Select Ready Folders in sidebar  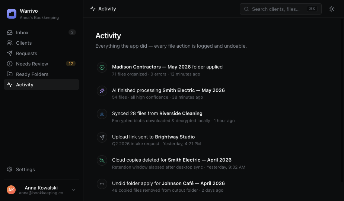tap(41, 74)
